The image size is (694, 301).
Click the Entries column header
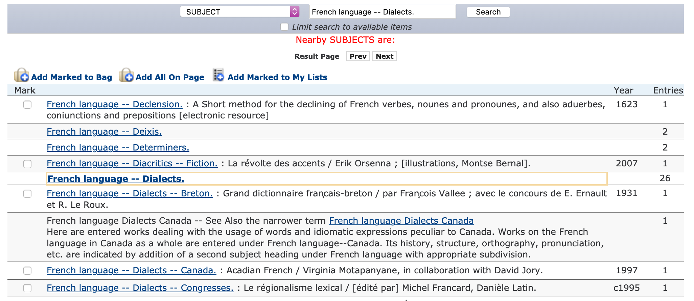pyautogui.click(x=668, y=90)
